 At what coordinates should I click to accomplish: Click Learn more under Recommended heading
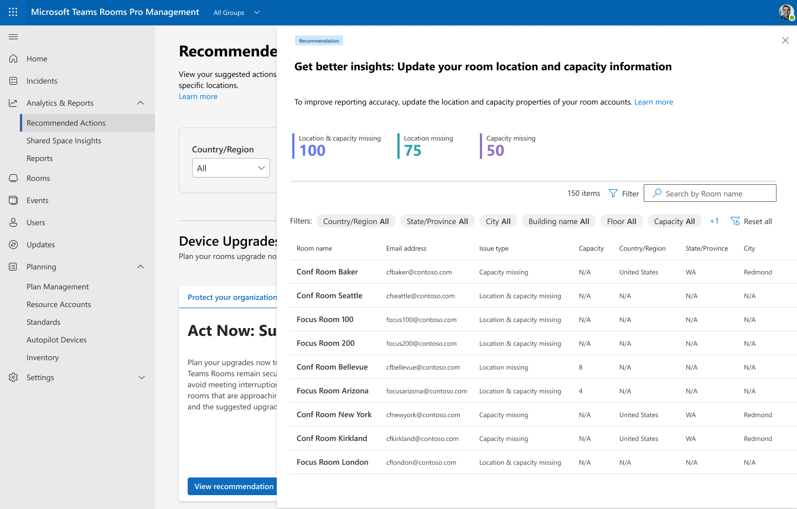198,96
